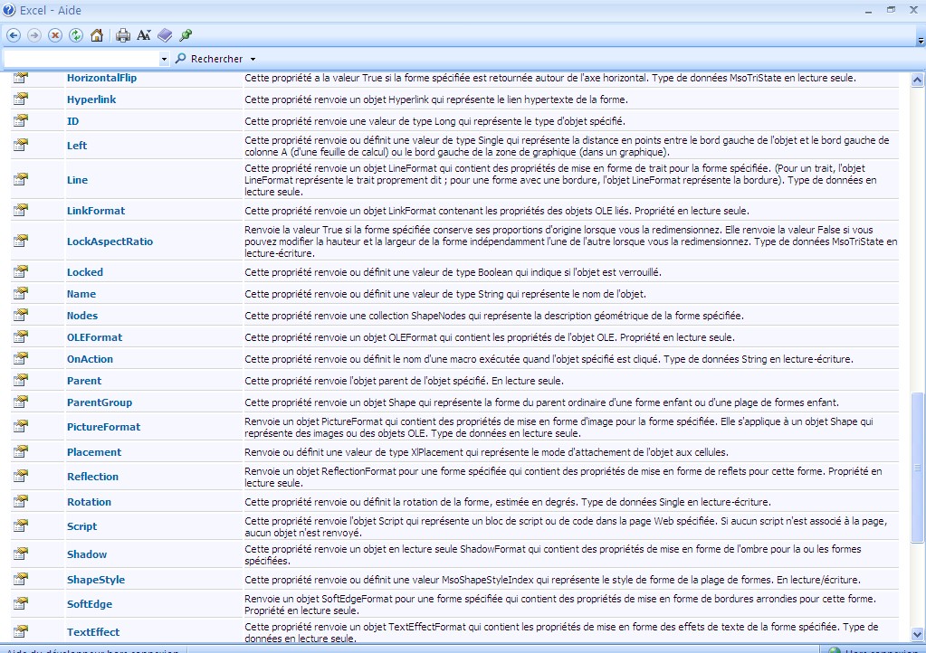Image resolution: width=926 pixels, height=653 pixels.
Task: Pin help window on top
Action: point(186,35)
